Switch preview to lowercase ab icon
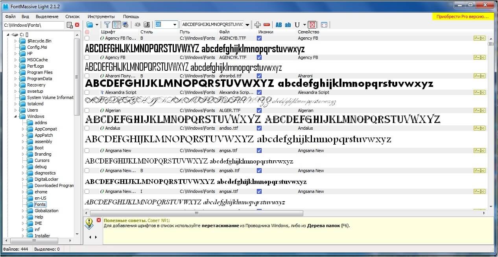The width and height of the screenshot is (498, 257). 288,25
